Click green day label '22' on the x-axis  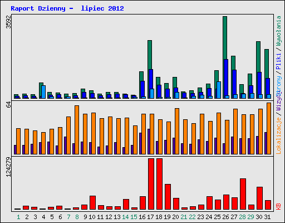tap(192, 217)
